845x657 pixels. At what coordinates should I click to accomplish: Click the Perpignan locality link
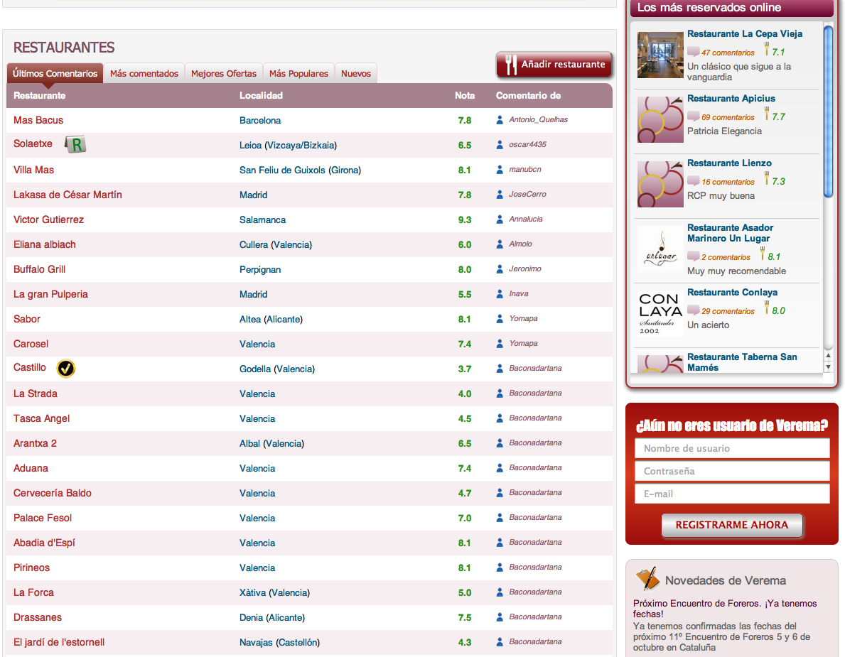(x=259, y=269)
